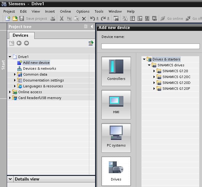Viewport: 202px width, 187px height.
Task: Toggle Project tree auto-collapse icon
Action: (x=86, y=26)
